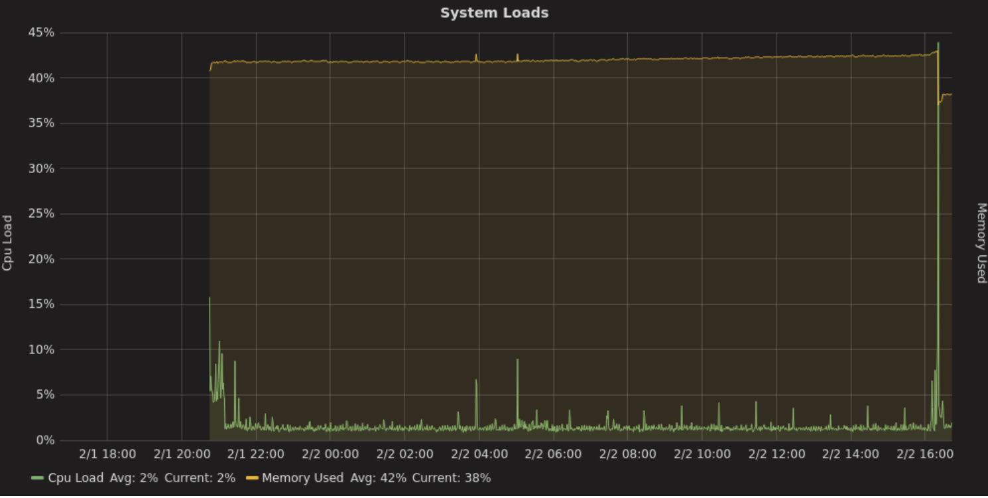The image size is (988, 498).
Task: Click the initial 15% CPU spike at graph start
Action: (x=210, y=298)
